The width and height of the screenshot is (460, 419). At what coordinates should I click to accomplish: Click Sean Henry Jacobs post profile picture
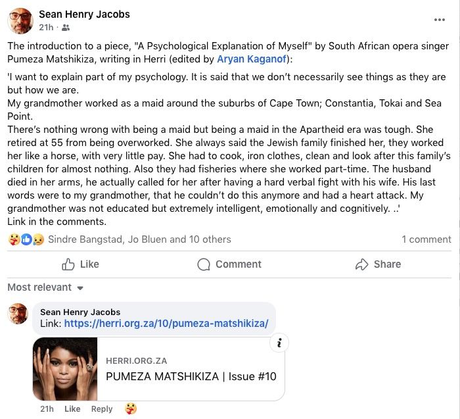[x=19, y=20]
